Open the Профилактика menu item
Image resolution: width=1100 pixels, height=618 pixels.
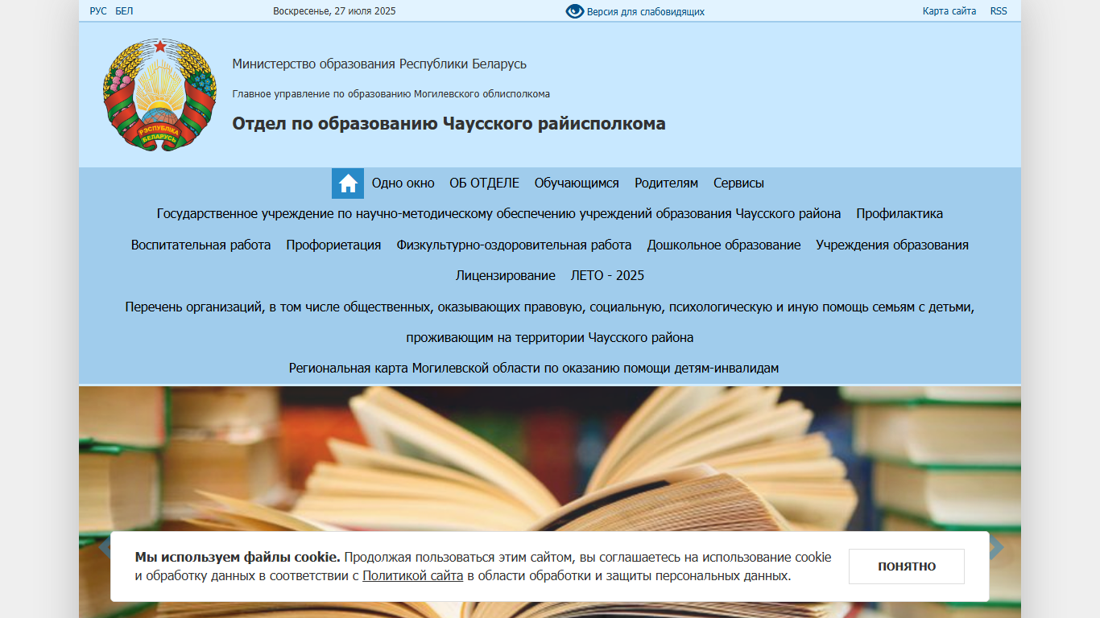pyautogui.click(x=899, y=214)
